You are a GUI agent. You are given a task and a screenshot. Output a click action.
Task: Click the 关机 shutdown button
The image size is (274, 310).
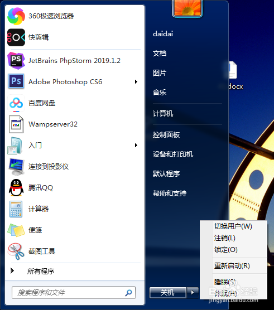[x=168, y=292]
